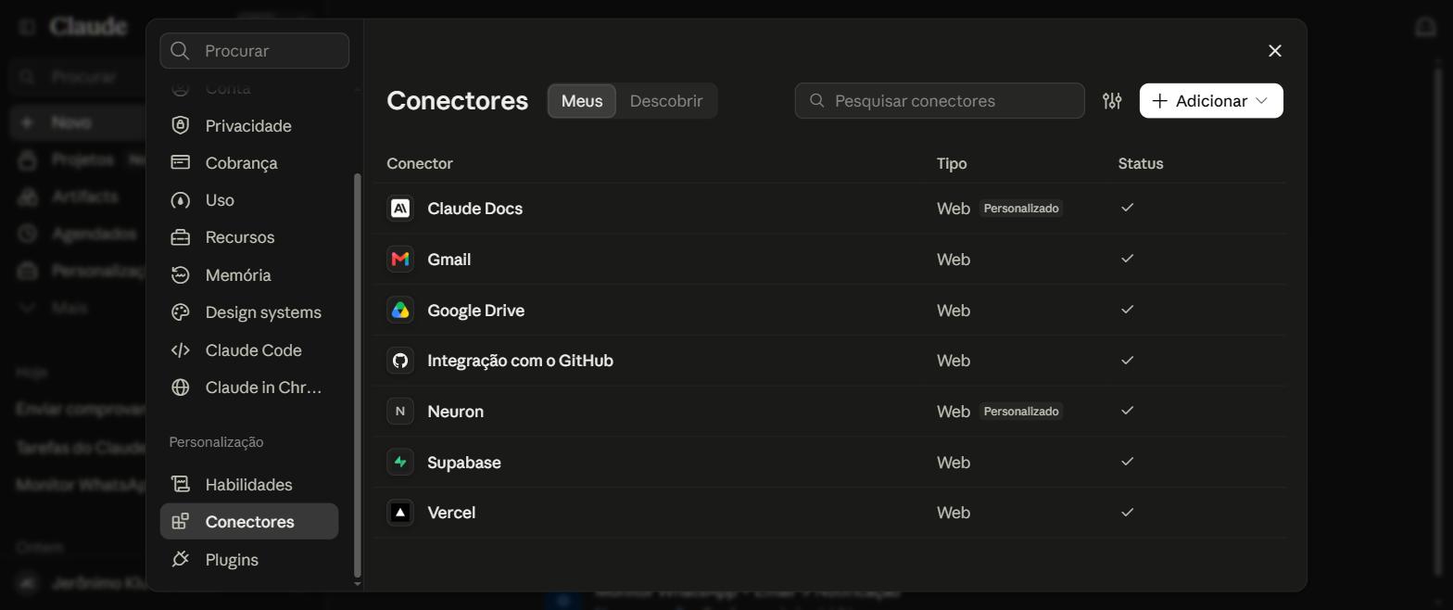Click the scroll down arrow in sidebar
This screenshot has width=1453, height=610.
point(358,584)
